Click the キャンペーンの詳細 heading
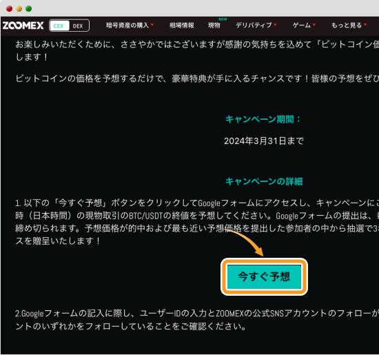 click(x=264, y=181)
